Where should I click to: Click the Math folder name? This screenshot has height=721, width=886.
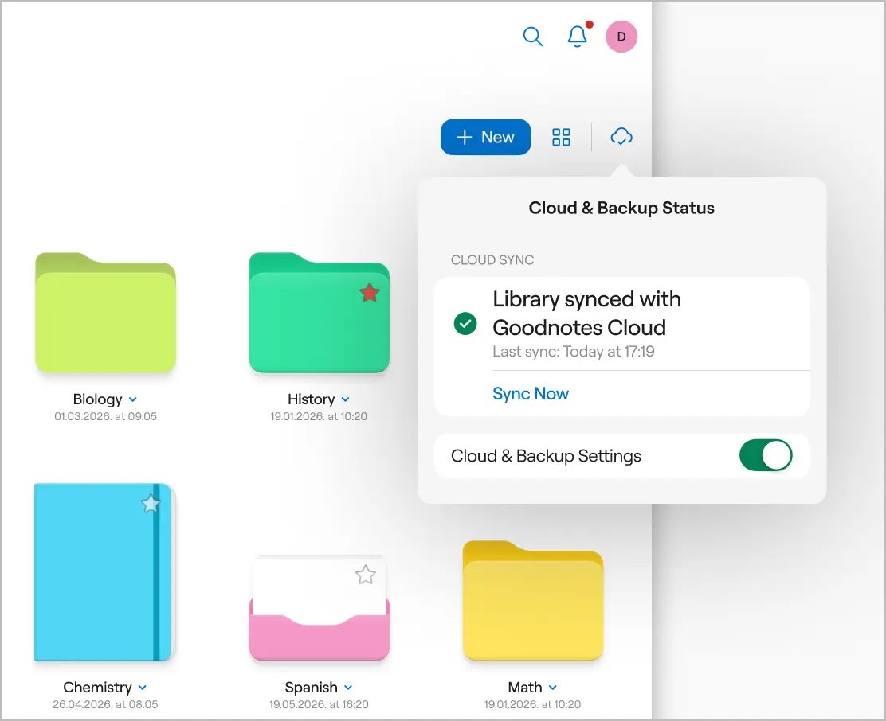pos(525,687)
